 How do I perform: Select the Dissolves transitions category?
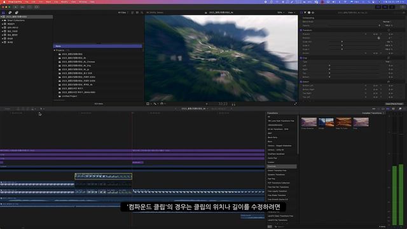[282, 167]
